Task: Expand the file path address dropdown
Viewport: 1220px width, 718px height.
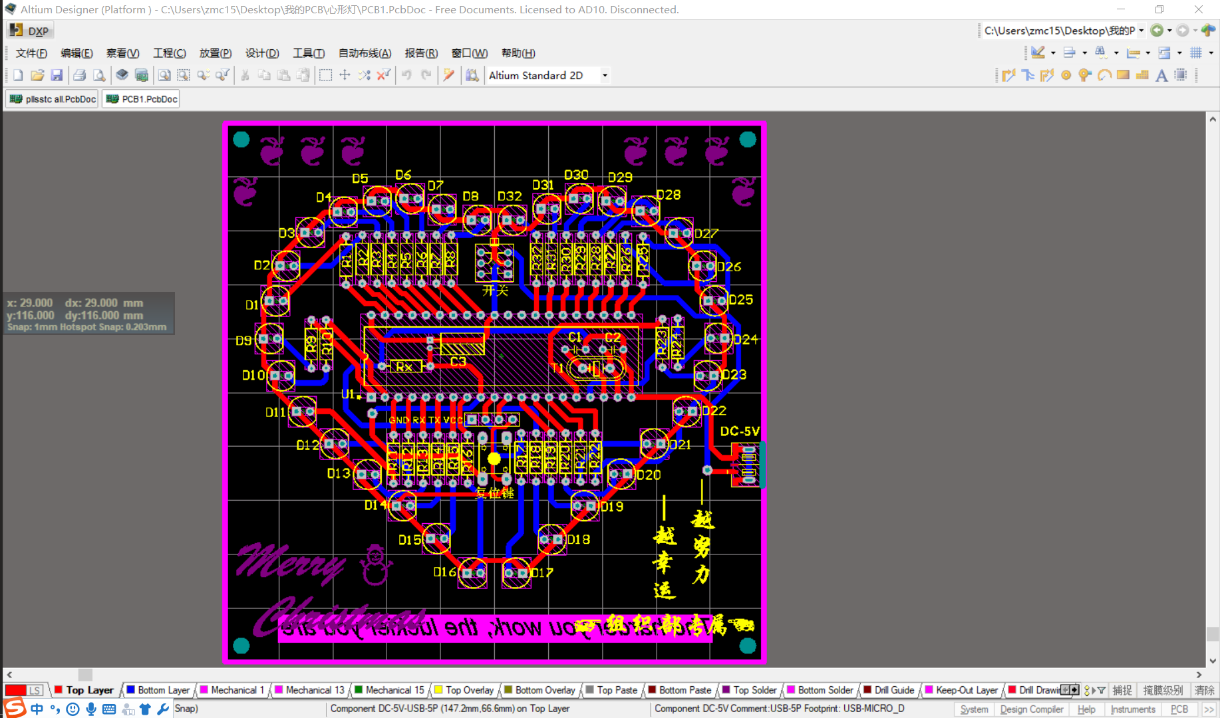Action: coord(1142,31)
